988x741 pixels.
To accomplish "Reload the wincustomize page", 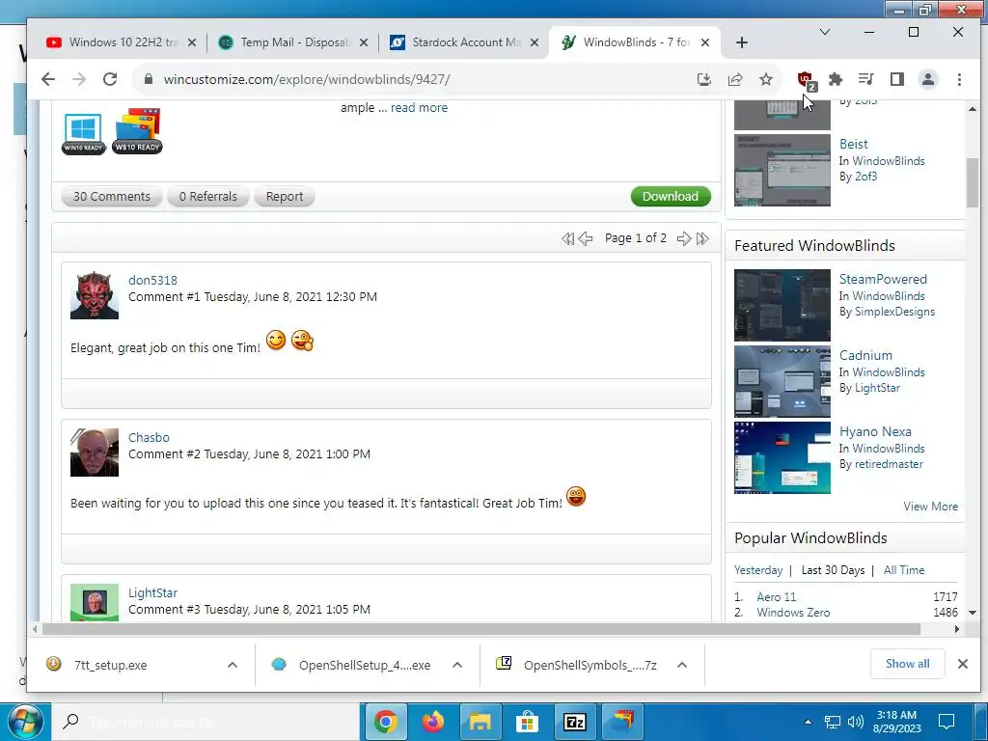I will [x=110, y=79].
